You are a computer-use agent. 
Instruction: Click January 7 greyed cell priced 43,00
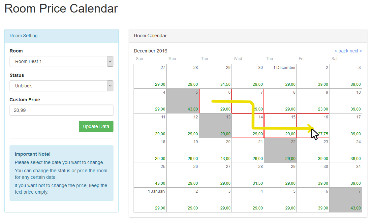pos(346,200)
